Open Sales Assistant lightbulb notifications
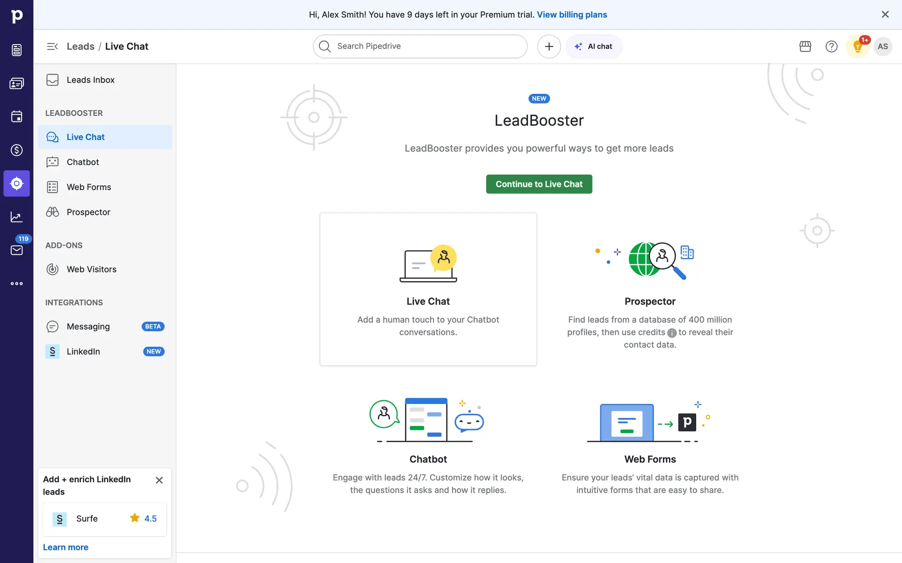Viewport: 902px width, 563px height. [858, 46]
